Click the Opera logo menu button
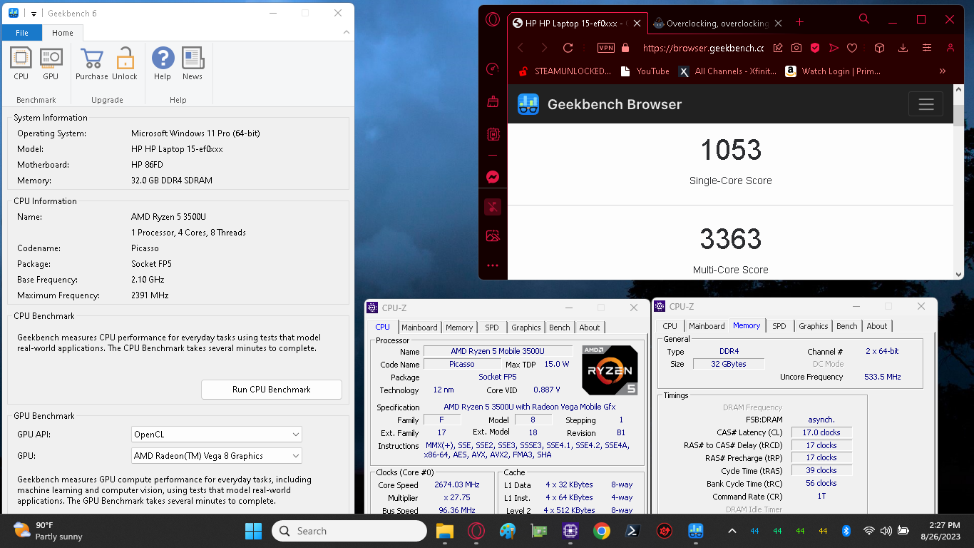Viewport: 974px width, 548px height. point(493,20)
